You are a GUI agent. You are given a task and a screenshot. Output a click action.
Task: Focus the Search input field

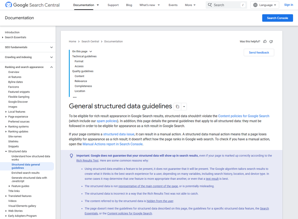coord(226,5)
